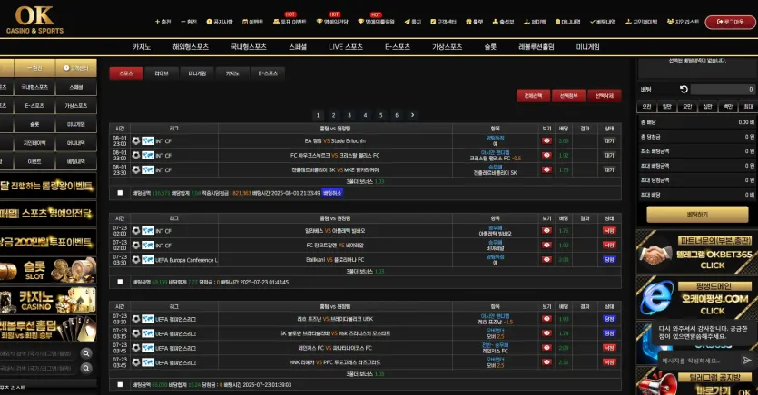Click flag icon in Ballkani match row
Image resolution: width=758 pixels, height=395 pixels.
coord(148,259)
